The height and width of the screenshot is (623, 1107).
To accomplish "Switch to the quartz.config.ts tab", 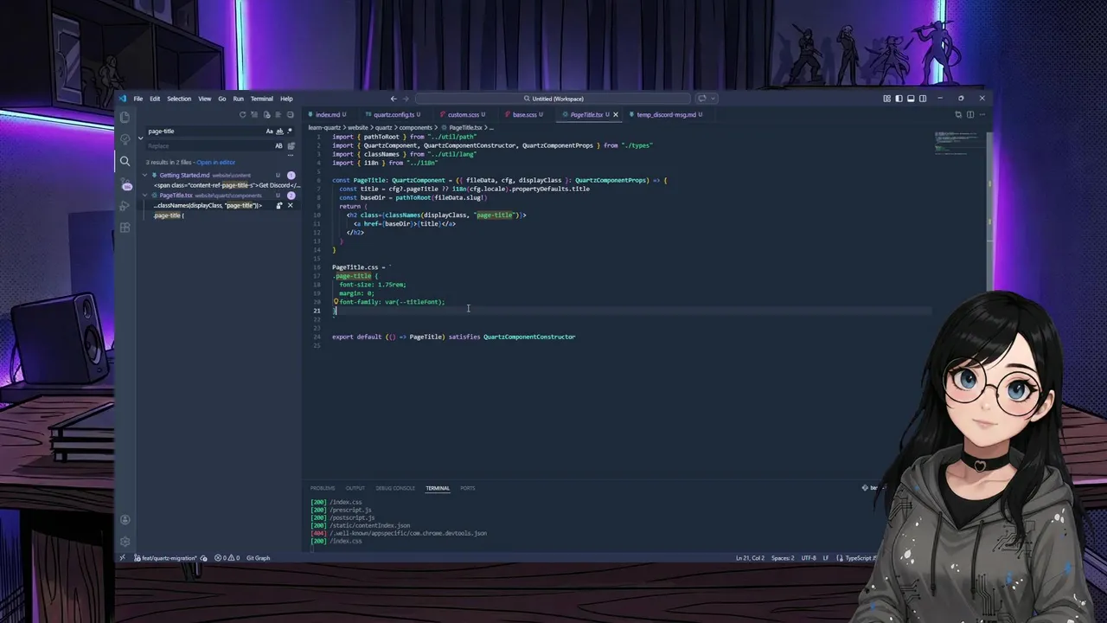I will [395, 114].
